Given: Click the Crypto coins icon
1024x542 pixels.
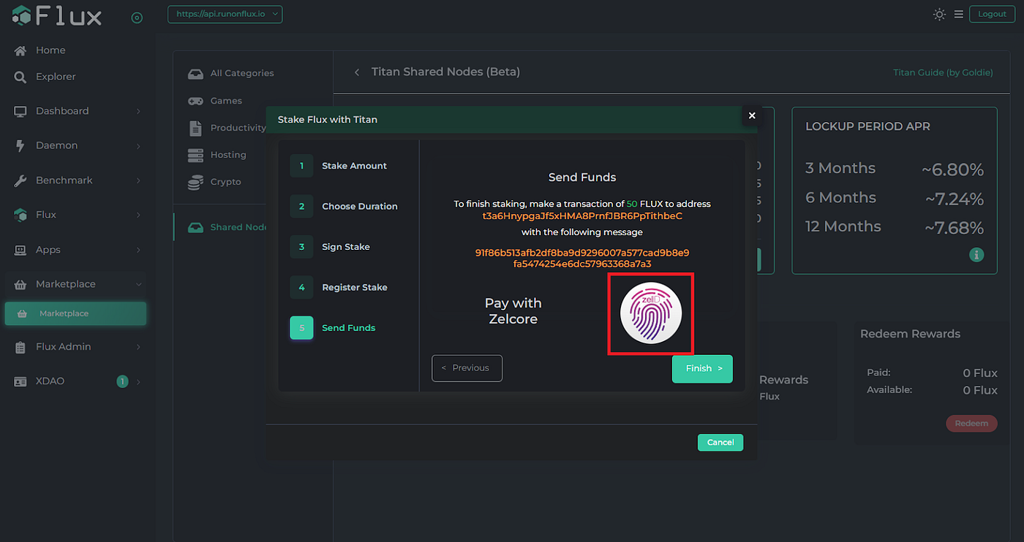Looking at the screenshot, I should pos(195,182).
